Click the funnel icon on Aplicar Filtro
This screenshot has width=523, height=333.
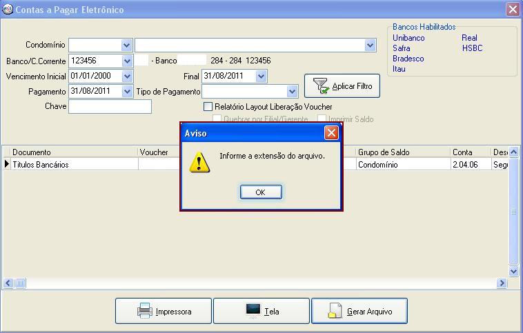[x=321, y=85]
